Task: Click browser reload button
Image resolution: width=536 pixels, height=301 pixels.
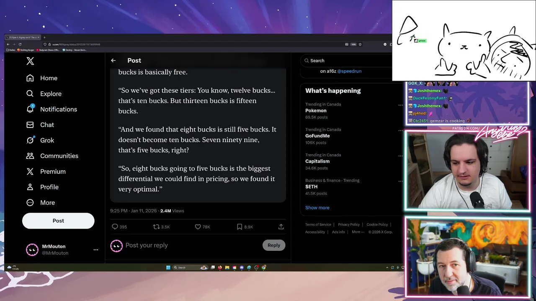Action: click(20, 44)
